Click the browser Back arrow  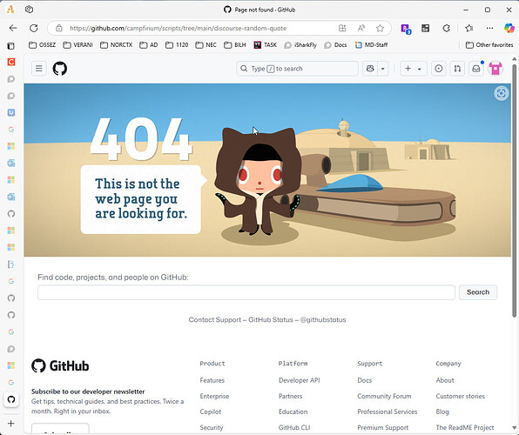pos(13,28)
